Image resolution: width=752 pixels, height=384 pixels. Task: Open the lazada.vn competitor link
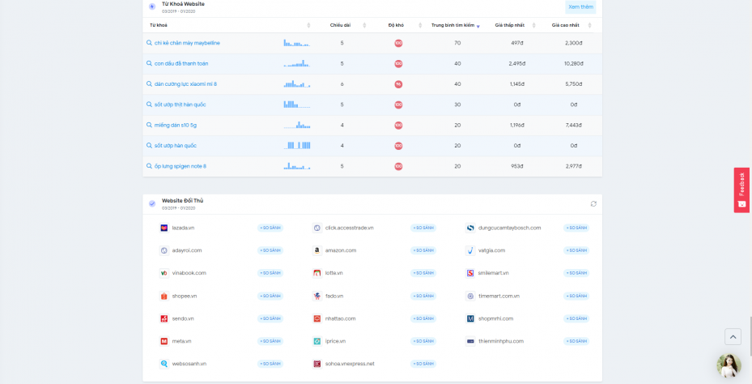pos(183,228)
